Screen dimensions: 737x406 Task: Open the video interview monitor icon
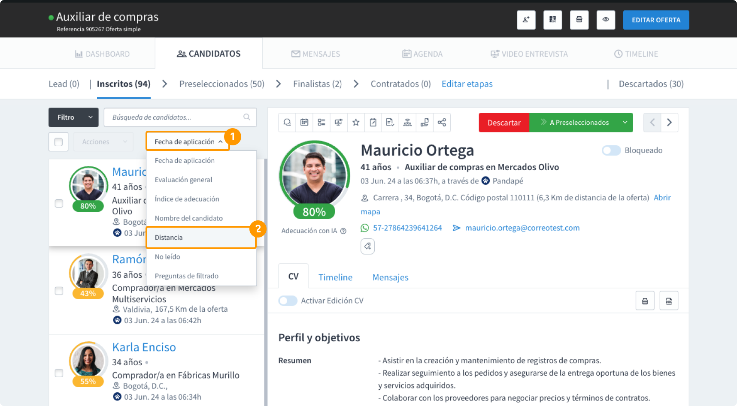pyautogui.click(x=338, y=123)
